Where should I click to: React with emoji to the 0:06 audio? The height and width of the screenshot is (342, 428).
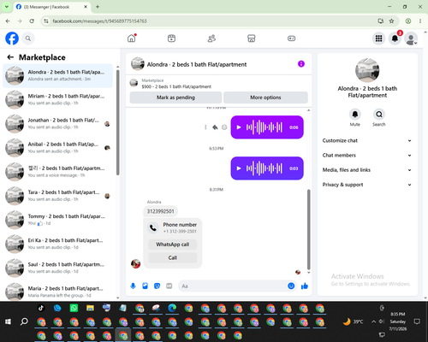(224, 127)
